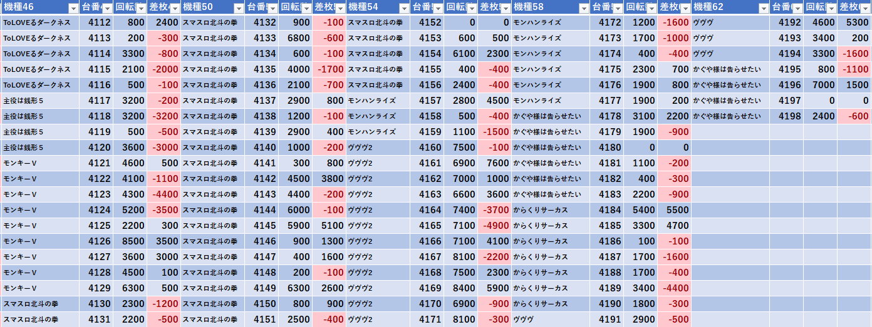Screen dimensions: 872x327
Task: Open 回転 filter arrow above cell 4600 of 4192
Action: pos(831,8)
